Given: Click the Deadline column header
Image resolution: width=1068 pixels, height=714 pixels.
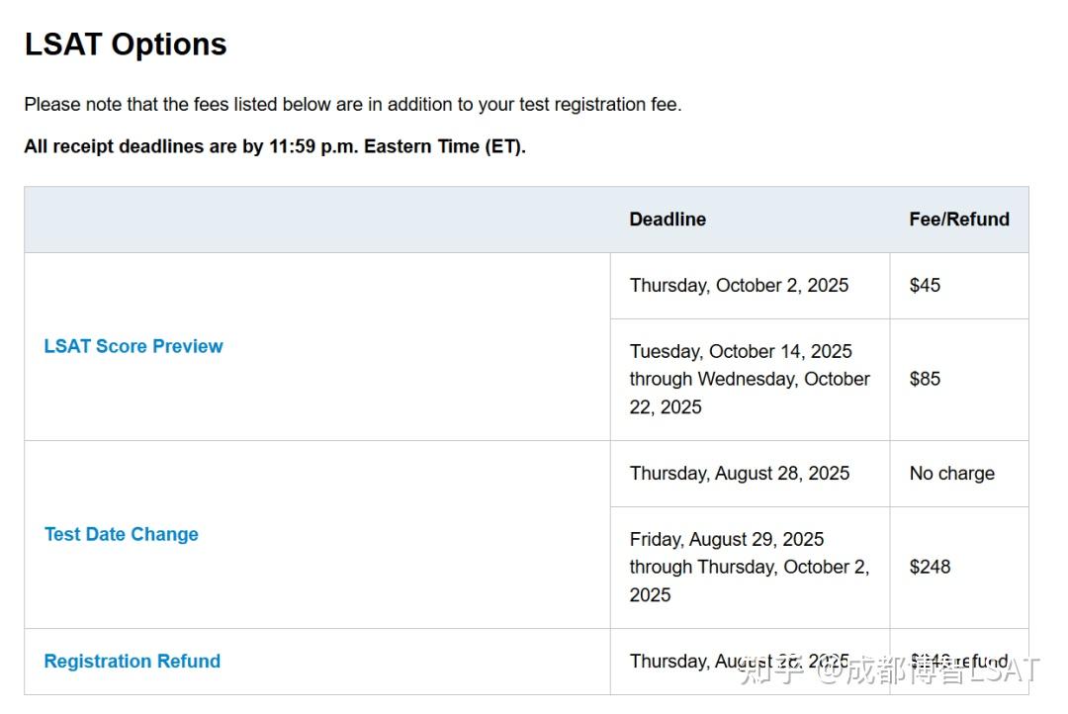Looking at the screenshot, I should (667, 220).
